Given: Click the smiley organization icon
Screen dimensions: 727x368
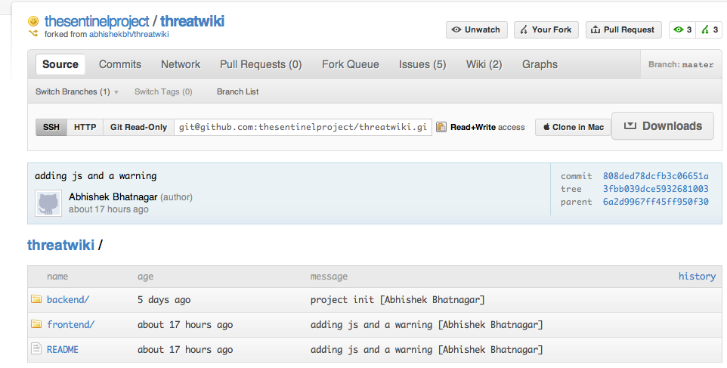Looking at the screenshot, I should tap(33, 21).
